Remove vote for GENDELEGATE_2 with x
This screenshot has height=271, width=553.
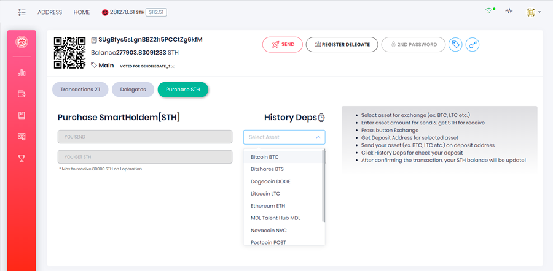click(x=173, y=66)
